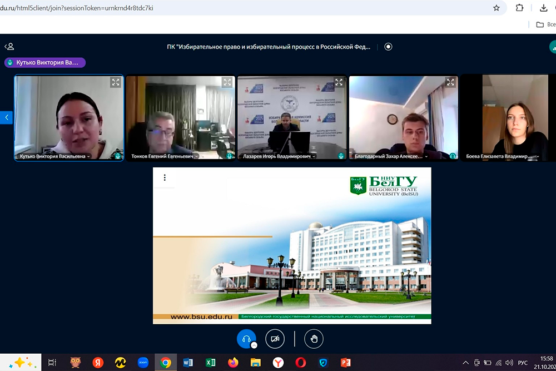The height and width of the screenshot is (371, 556).
Task: Open Microsoft Word from taskbar
Action: tap(188, 363)
